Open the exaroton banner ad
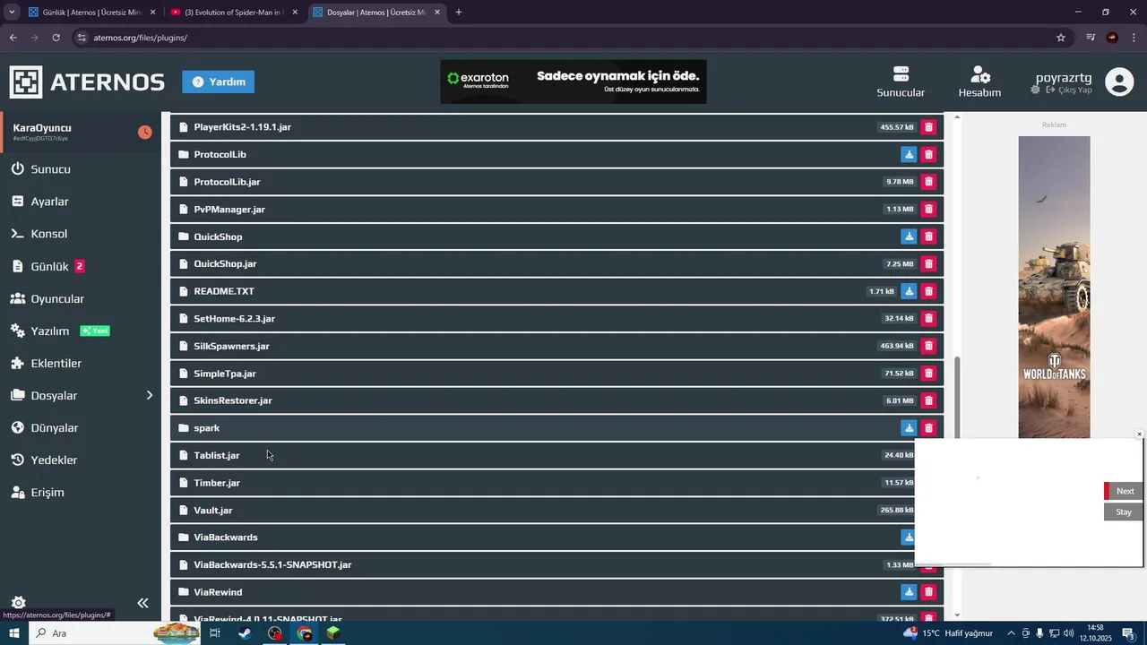Screen dimensions: 1147x645 pyautogui.click(x=573, y=82)
